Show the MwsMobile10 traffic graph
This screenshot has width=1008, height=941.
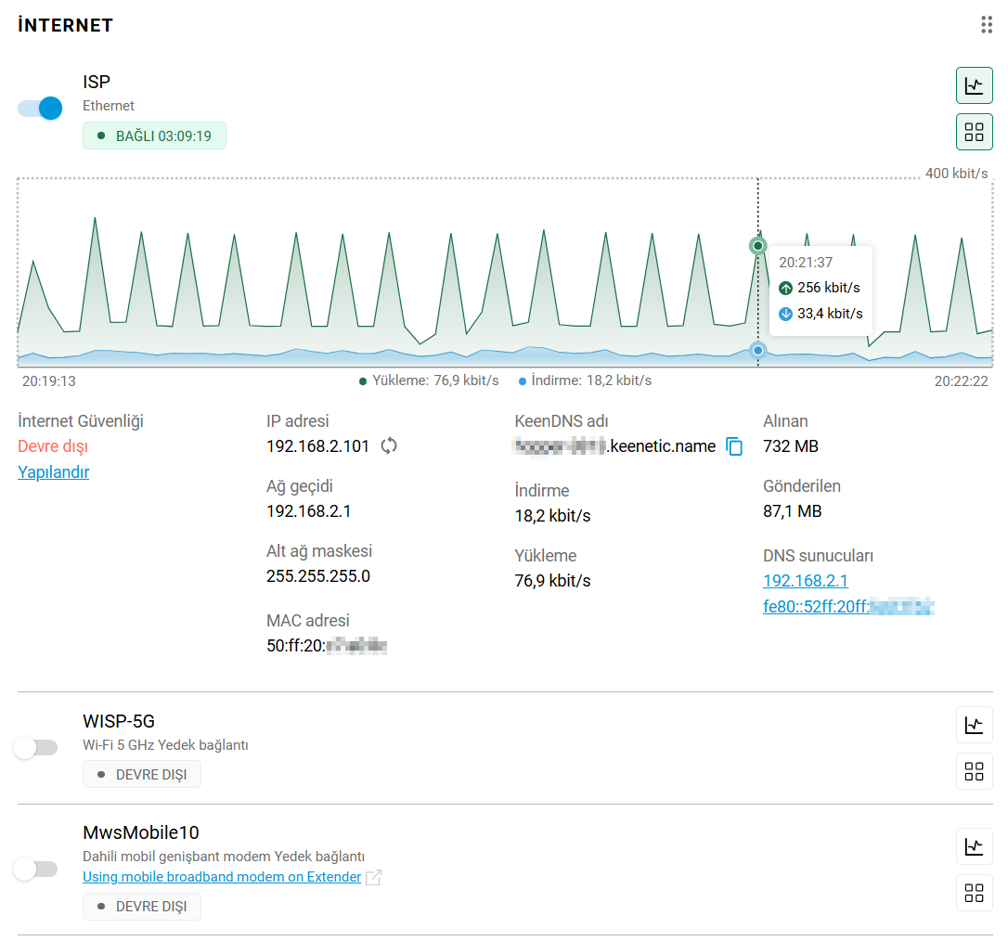click(x=974, y=846)
